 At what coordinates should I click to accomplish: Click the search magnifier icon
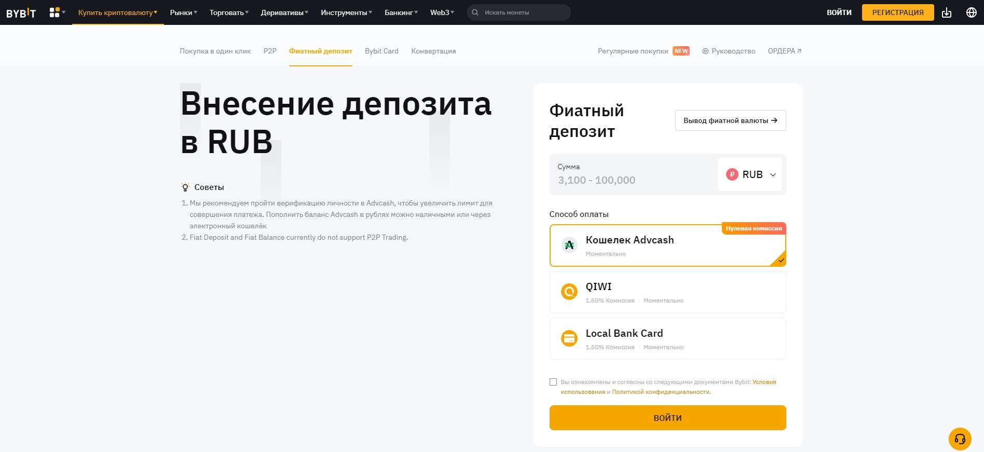pyautogui.click(x=475, y=12)
